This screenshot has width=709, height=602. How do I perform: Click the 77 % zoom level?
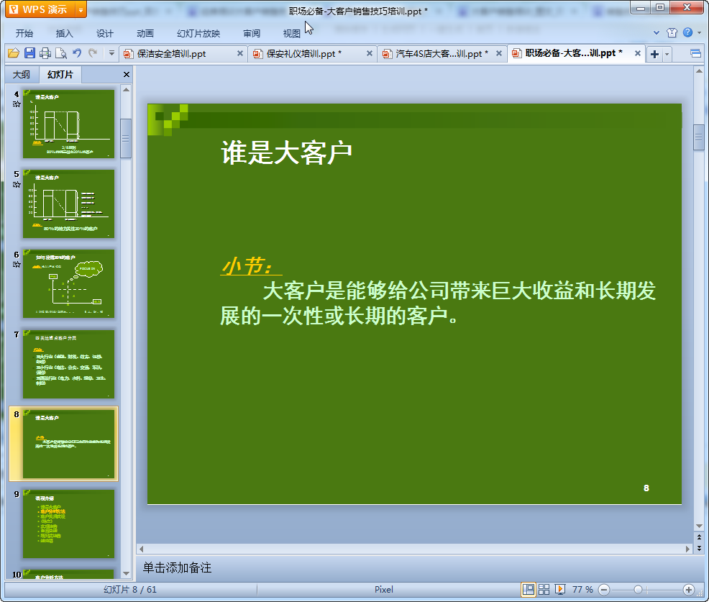(x=582, y=589)
